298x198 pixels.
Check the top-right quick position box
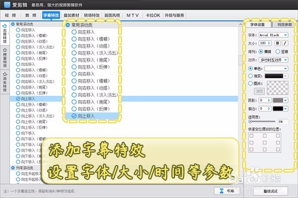[278, 136]
